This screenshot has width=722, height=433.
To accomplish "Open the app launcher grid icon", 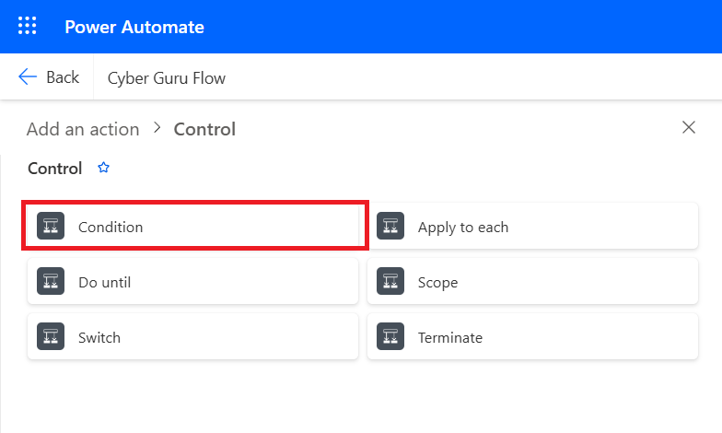I will pos(28,26).
